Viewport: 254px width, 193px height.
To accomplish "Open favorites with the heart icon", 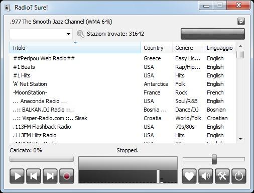I will (x=189, y=176).
